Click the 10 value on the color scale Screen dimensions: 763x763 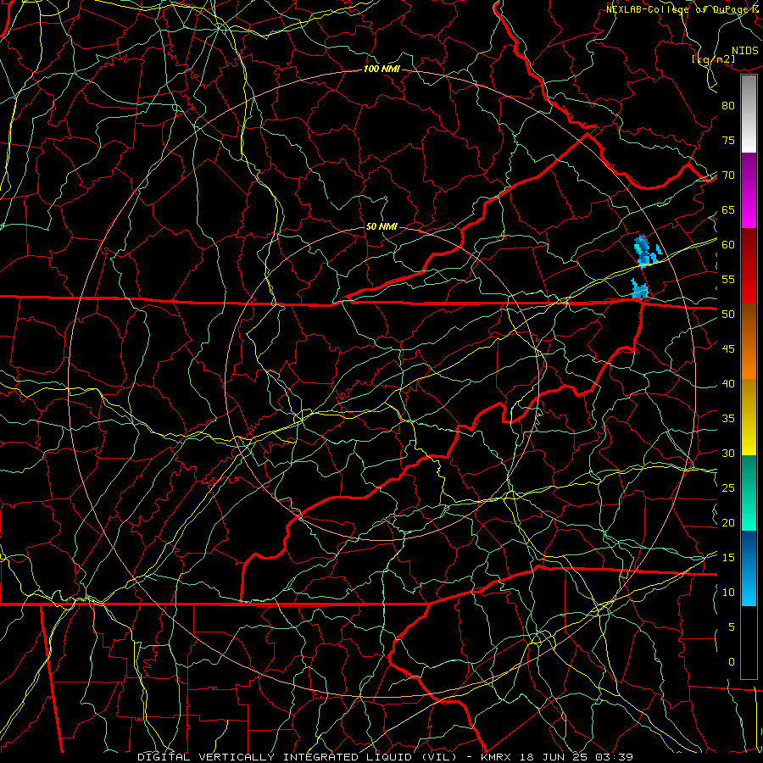click(728, 593)
